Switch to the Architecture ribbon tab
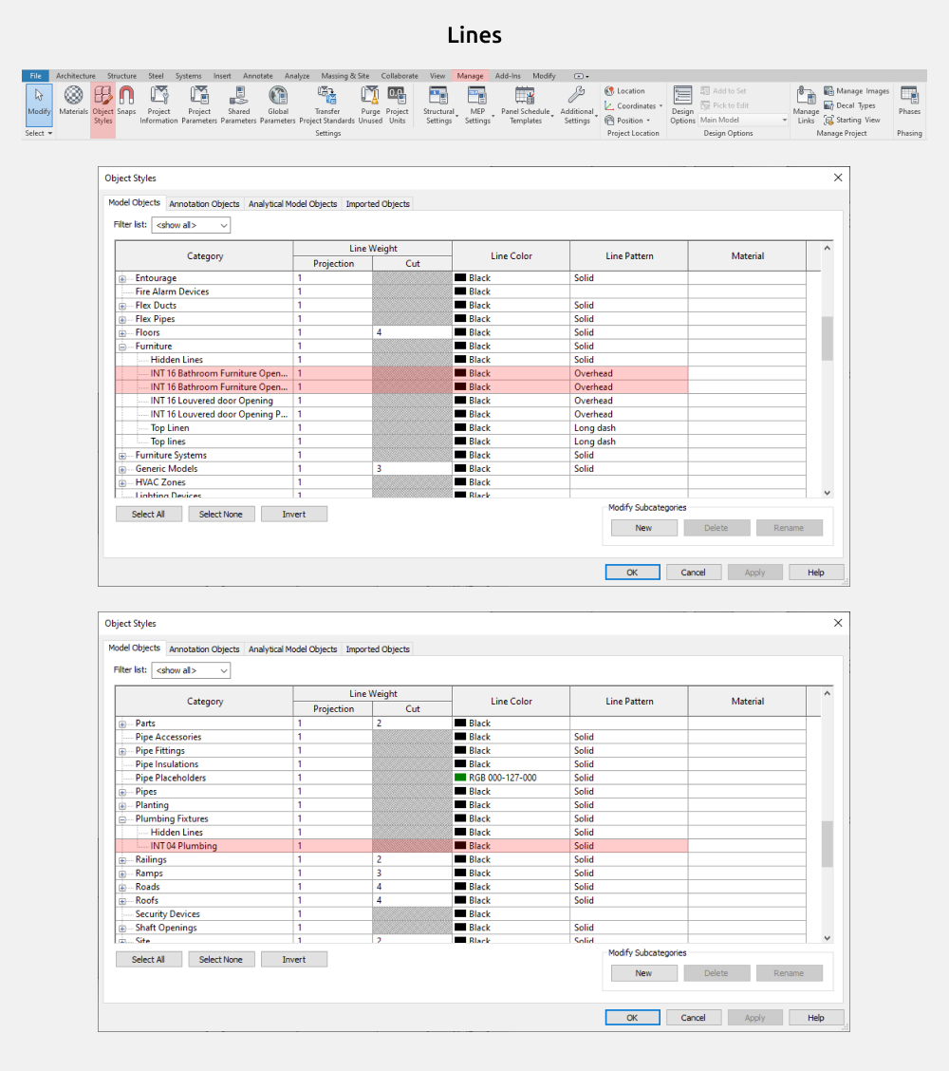Screen dimensions: 949x1071 coord(76,76)
